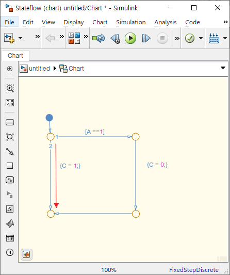Click 'untitled' in the breadcrumb
Image resolution: width=230 pixels, height=275 pixels.
pyautogui.click(x=39, y=69)
